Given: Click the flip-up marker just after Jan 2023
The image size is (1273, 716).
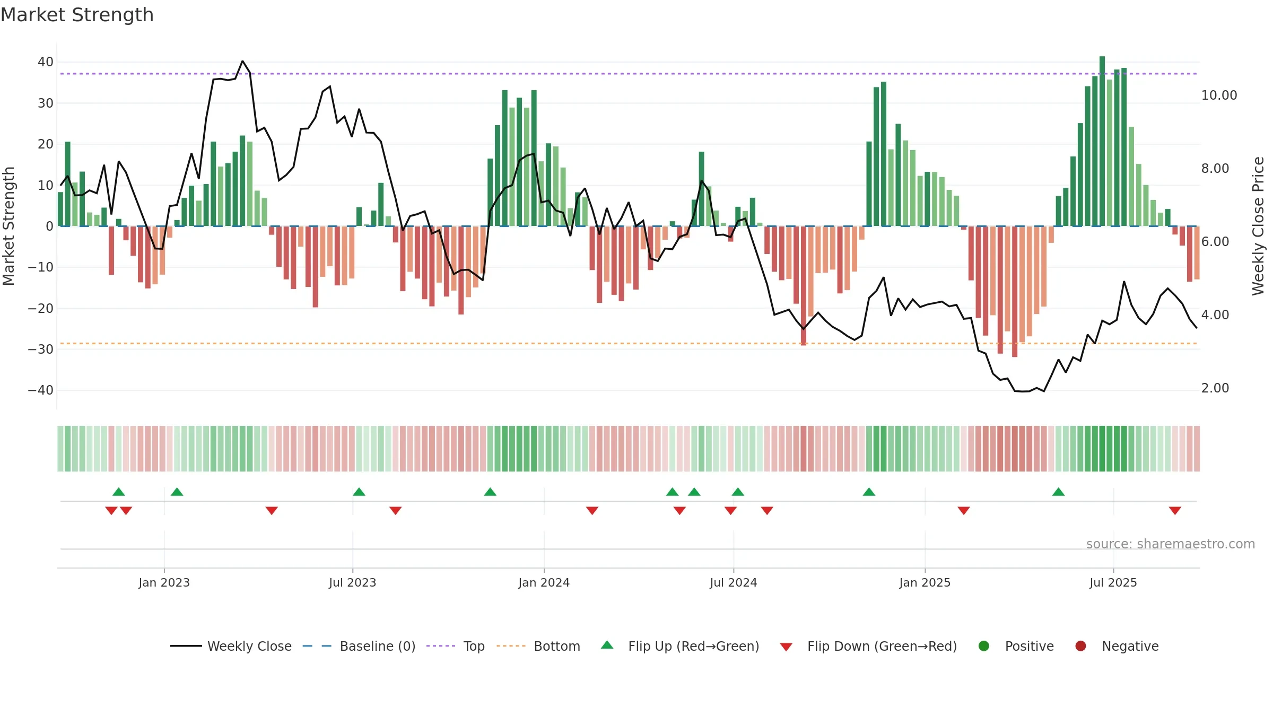Looking at the screenshot, I should [x=177, y=492].
